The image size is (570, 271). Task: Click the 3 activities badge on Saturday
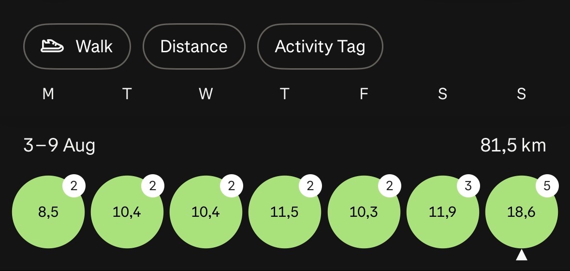point(468,186)
